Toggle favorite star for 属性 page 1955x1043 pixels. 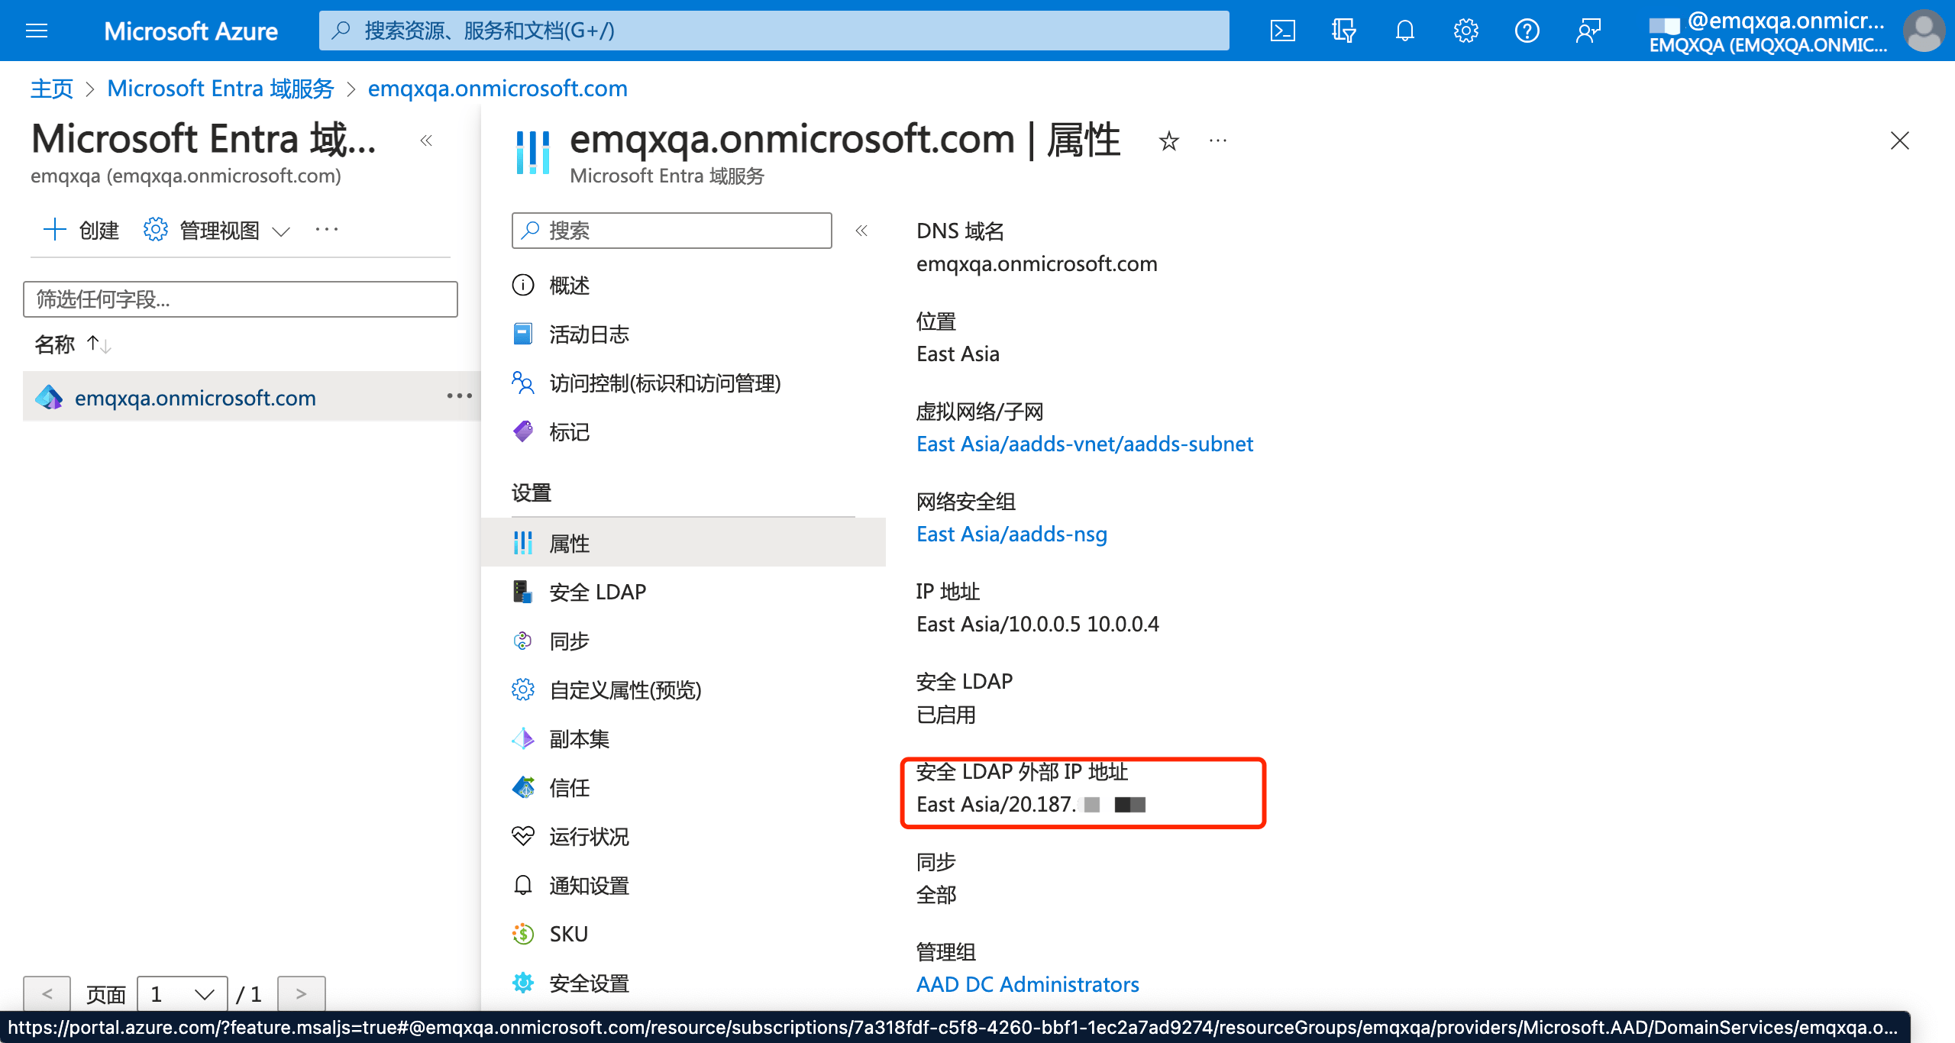(1168, 140)
